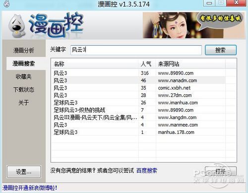The height and width of the screenshot is (193, 248).
Task: Click the 搜索 search button
Action: pos(221,50)
